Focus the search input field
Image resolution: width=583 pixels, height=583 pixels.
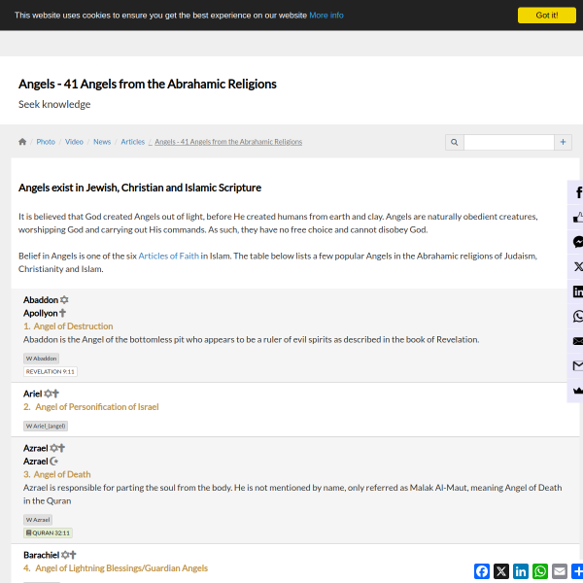point(508,142)
